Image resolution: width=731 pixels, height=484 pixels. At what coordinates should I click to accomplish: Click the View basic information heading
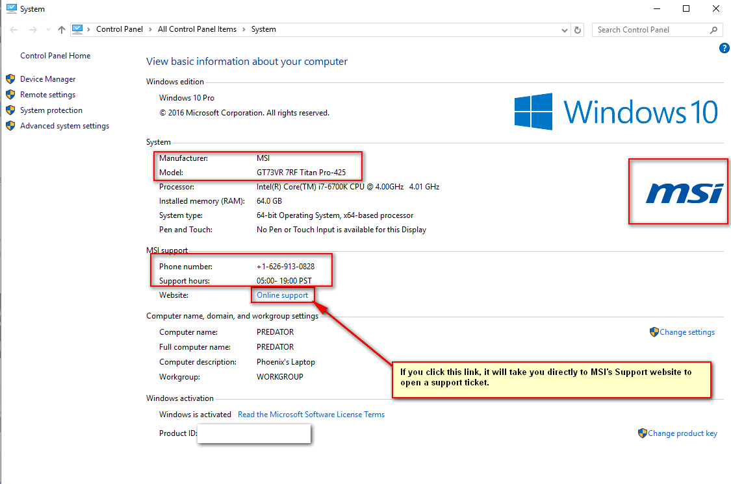pos(247,62)
